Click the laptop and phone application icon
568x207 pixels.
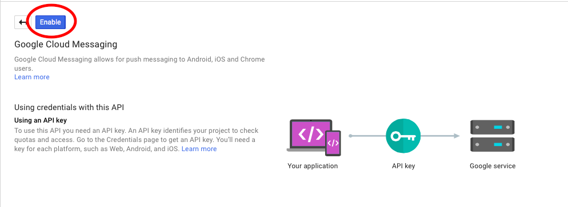[314, 137]
